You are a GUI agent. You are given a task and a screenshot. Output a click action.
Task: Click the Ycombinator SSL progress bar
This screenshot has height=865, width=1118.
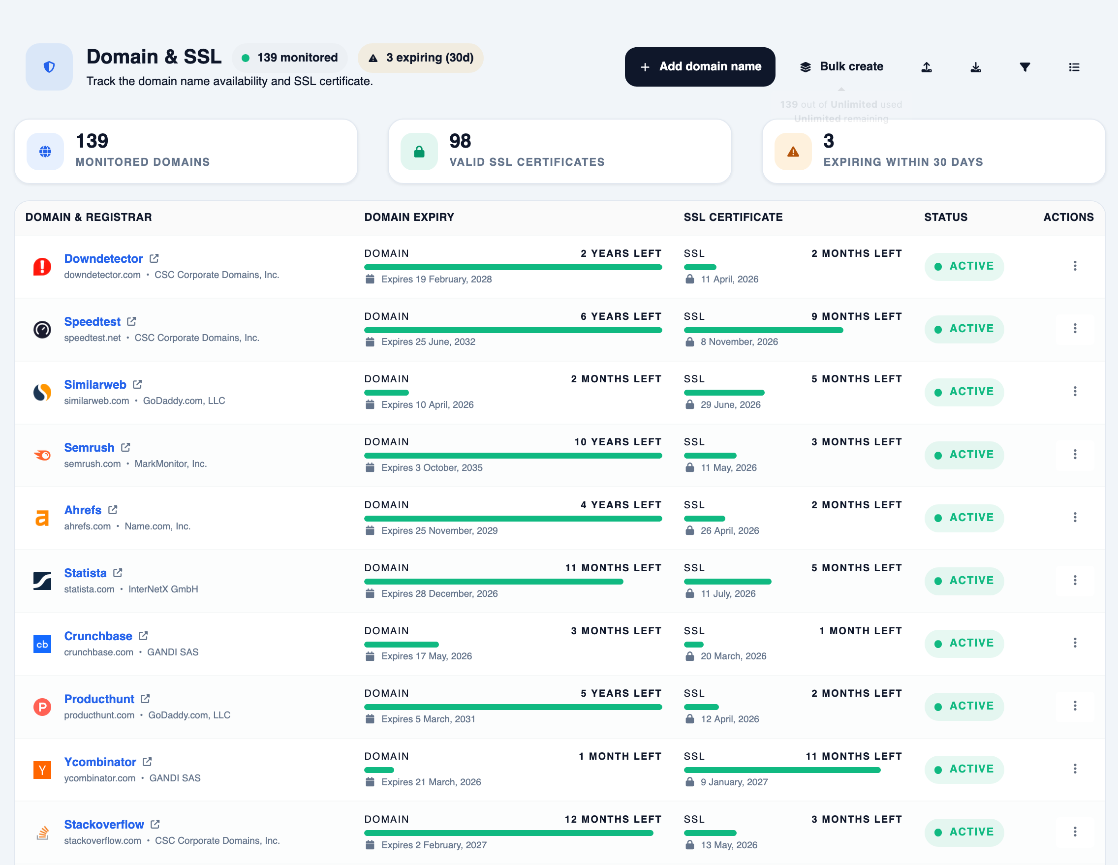(782, 770)
